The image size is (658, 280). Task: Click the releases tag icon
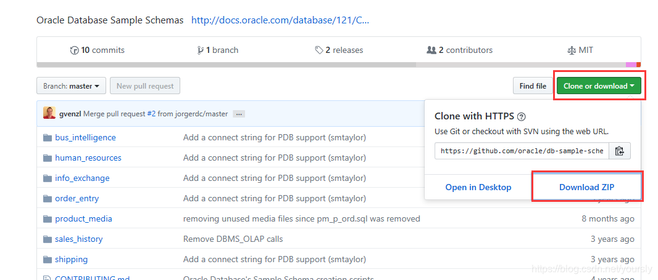319,50
